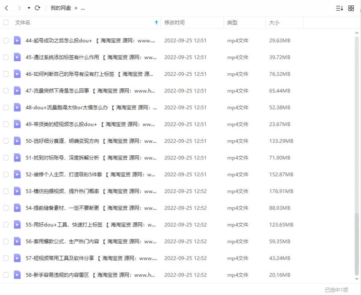
Task: Click the scrollbar up arrow
Action: pyautogui.click(x=357, y=33)
